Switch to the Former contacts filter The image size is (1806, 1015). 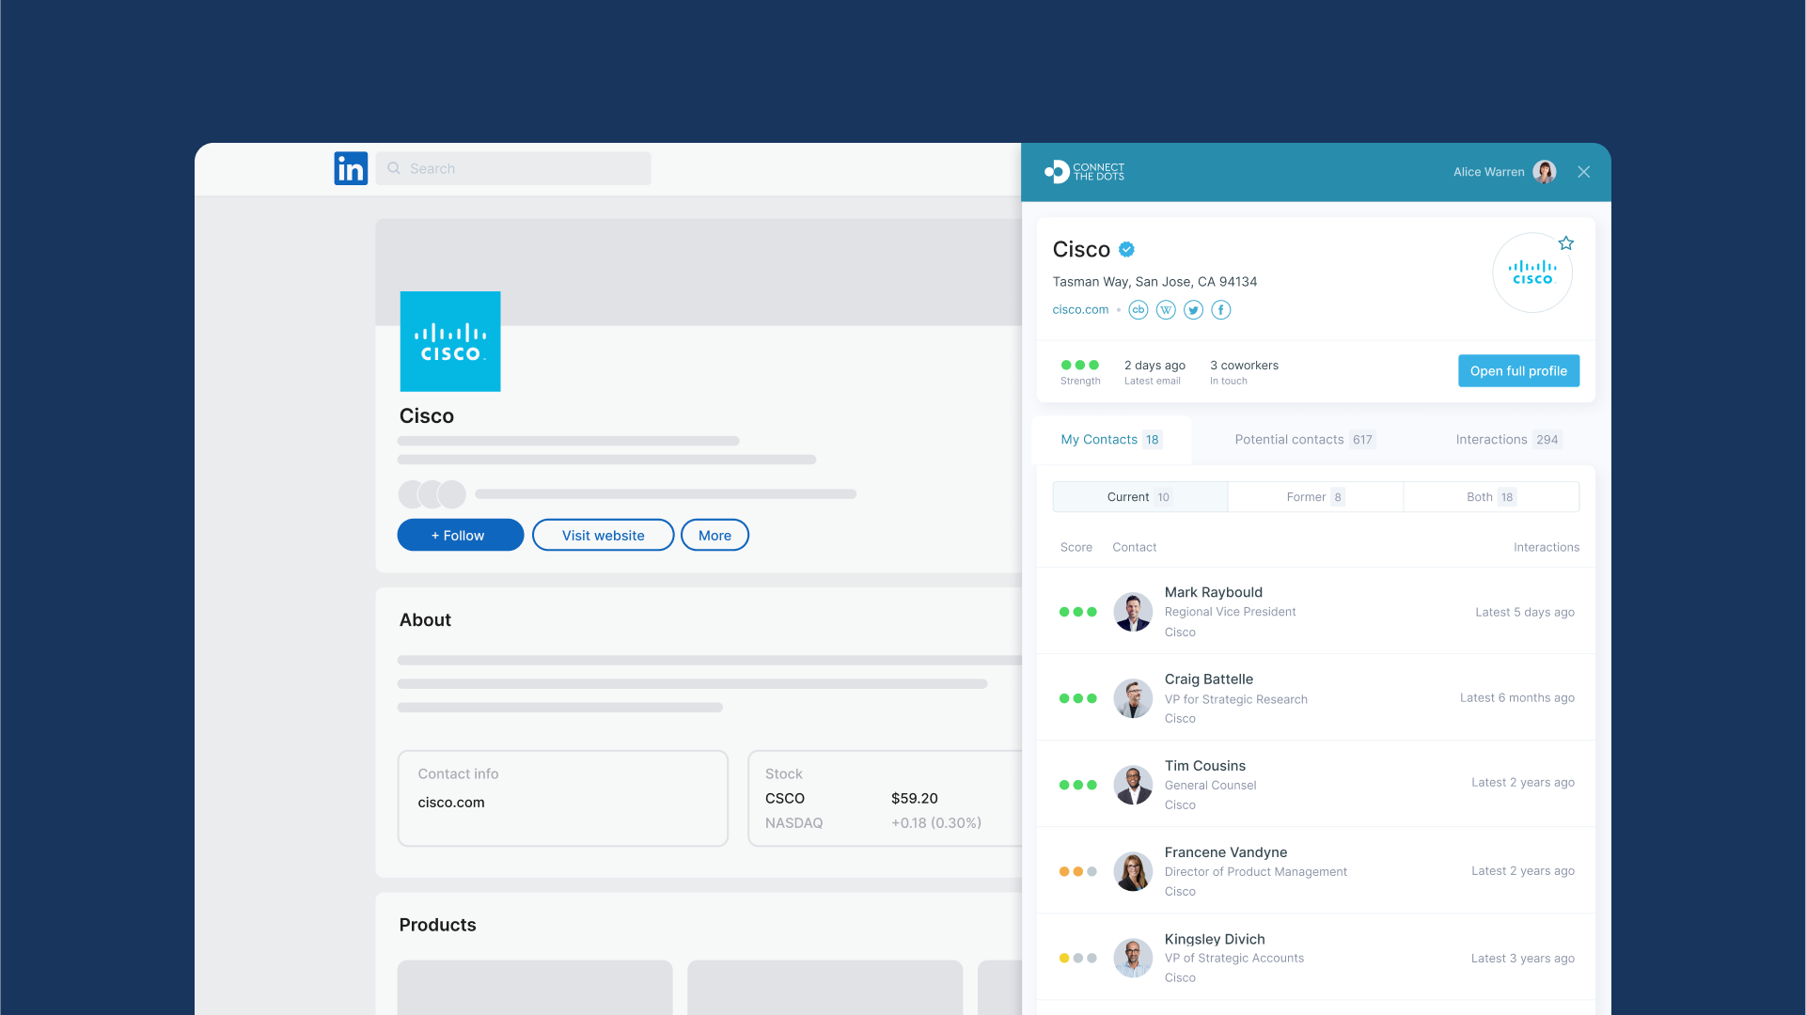coord(1314,497)
